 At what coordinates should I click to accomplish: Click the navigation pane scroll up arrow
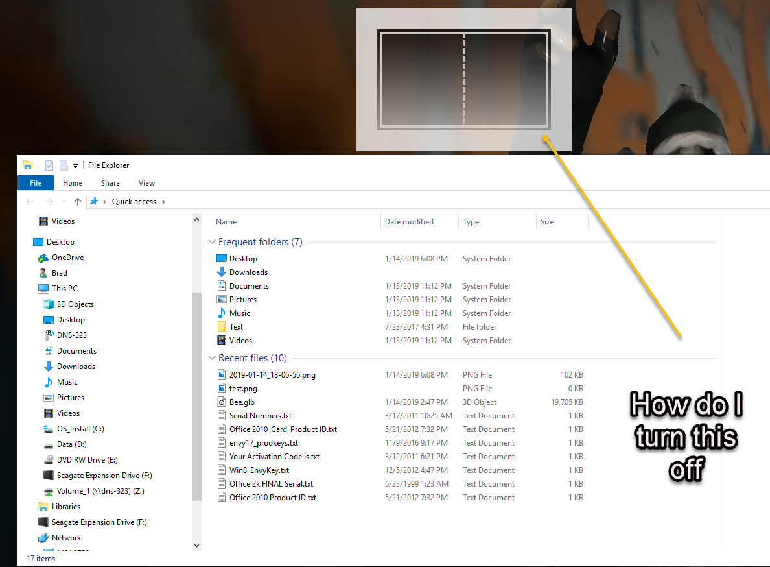196,220
